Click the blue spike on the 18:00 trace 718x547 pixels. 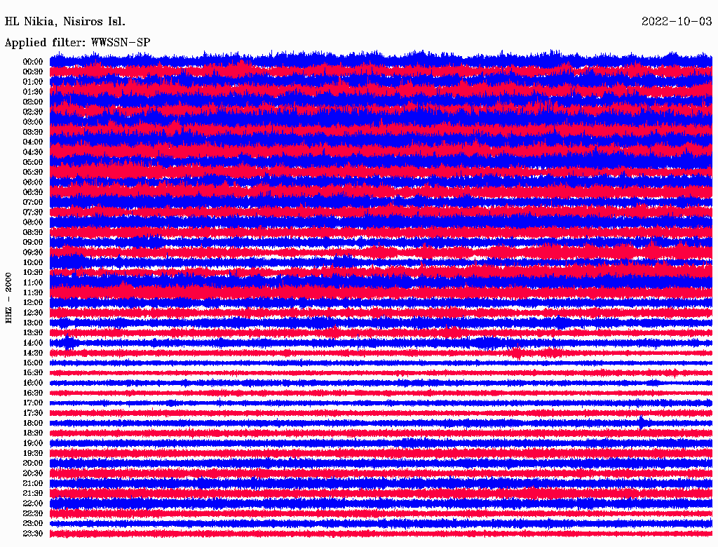(642, 422)
